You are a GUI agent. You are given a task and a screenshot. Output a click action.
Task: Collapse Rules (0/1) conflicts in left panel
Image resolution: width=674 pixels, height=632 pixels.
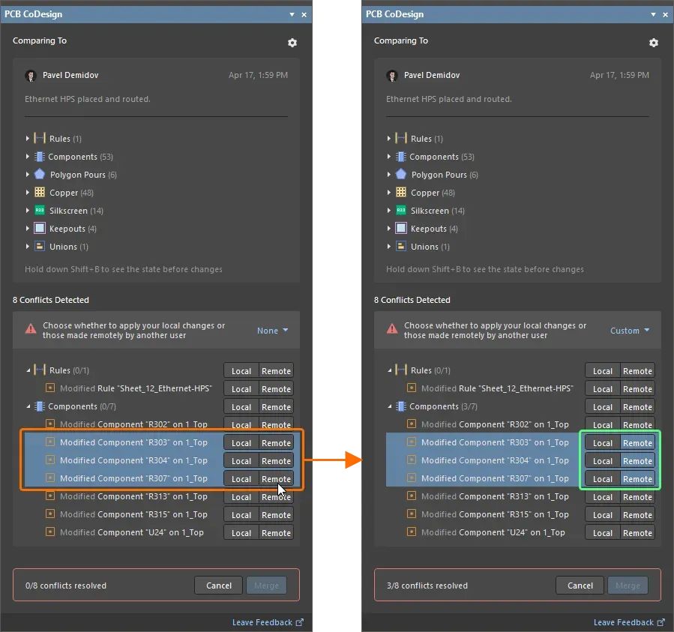point(28,370)
